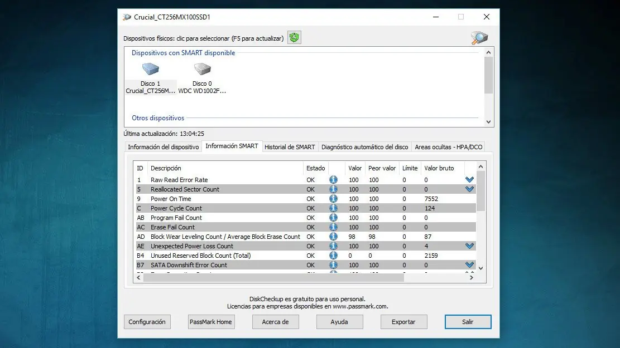The image size is (620, 348).
Task: Open the Historial de SMART tab
Action: 290,147
